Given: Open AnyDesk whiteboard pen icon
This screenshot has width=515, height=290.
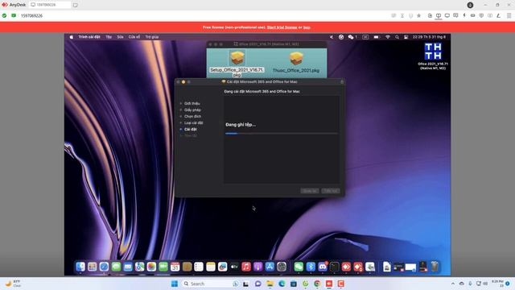Looking at the screenshot, I should click(498, 15).
